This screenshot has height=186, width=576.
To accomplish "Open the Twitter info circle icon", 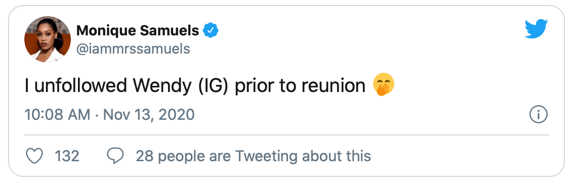I will pos(539,115).
